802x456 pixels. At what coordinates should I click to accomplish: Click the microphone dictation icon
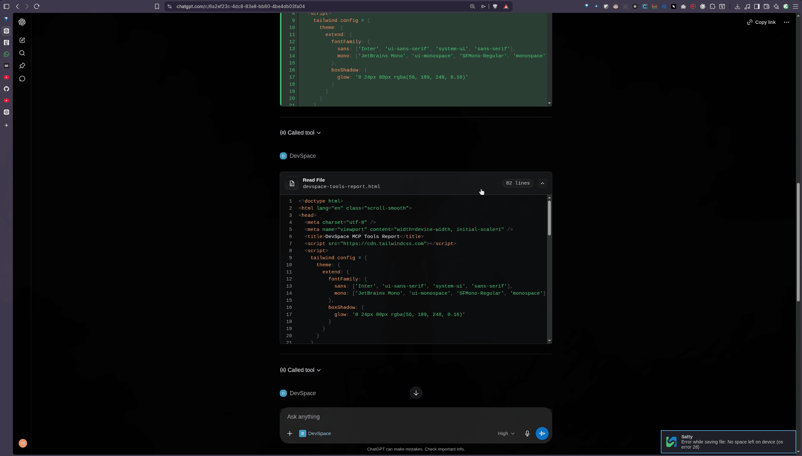pyautogui.click(x=527, y=433)
